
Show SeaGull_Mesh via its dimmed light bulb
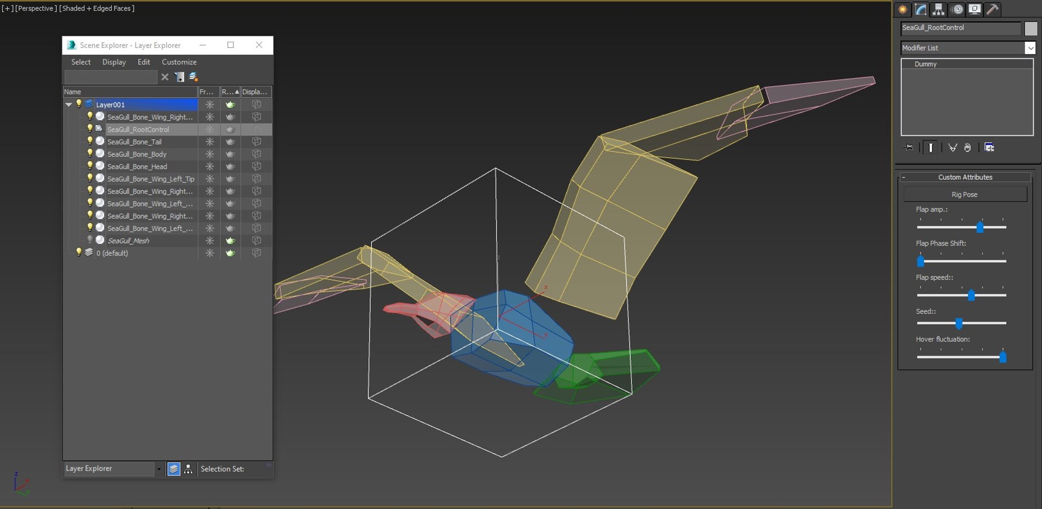tap(90, 240)
